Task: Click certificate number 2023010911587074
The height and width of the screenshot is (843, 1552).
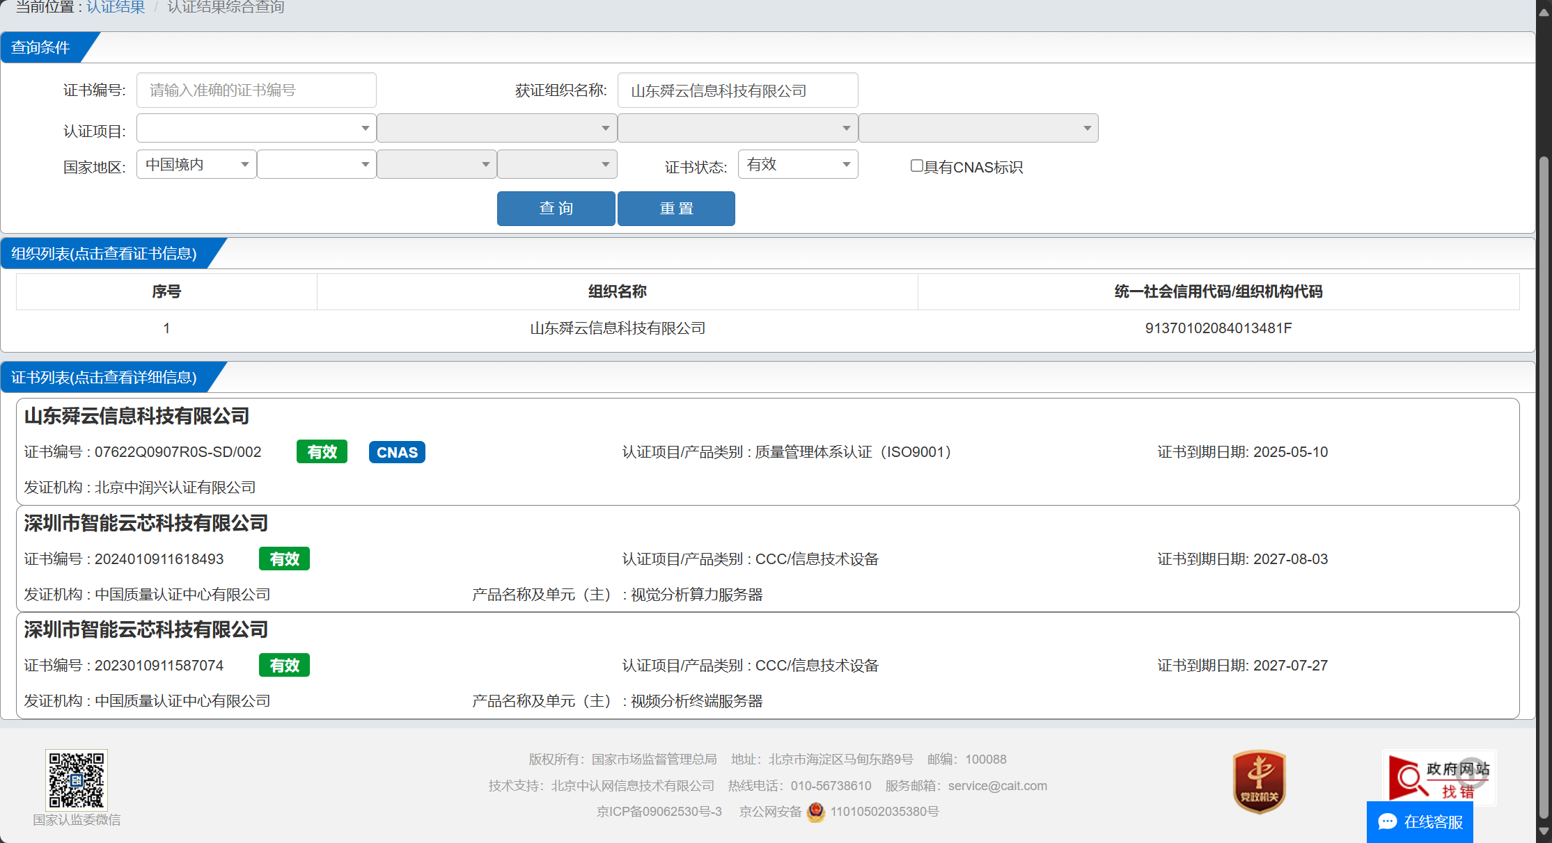Action: pyautogui.click(x=159, y=666)
